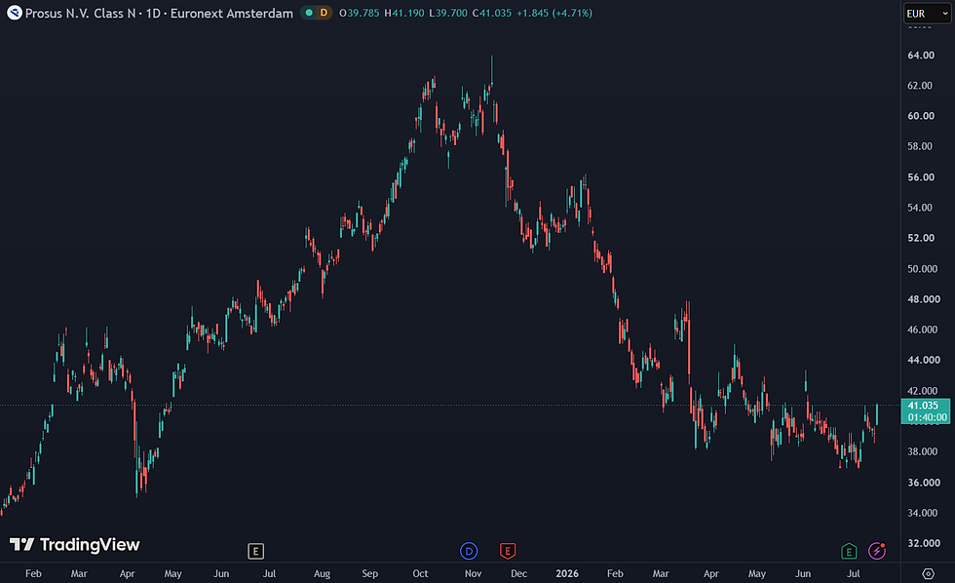Click the 48.000 price axis label
Screen dimensions: 955x583
point(924,299)
